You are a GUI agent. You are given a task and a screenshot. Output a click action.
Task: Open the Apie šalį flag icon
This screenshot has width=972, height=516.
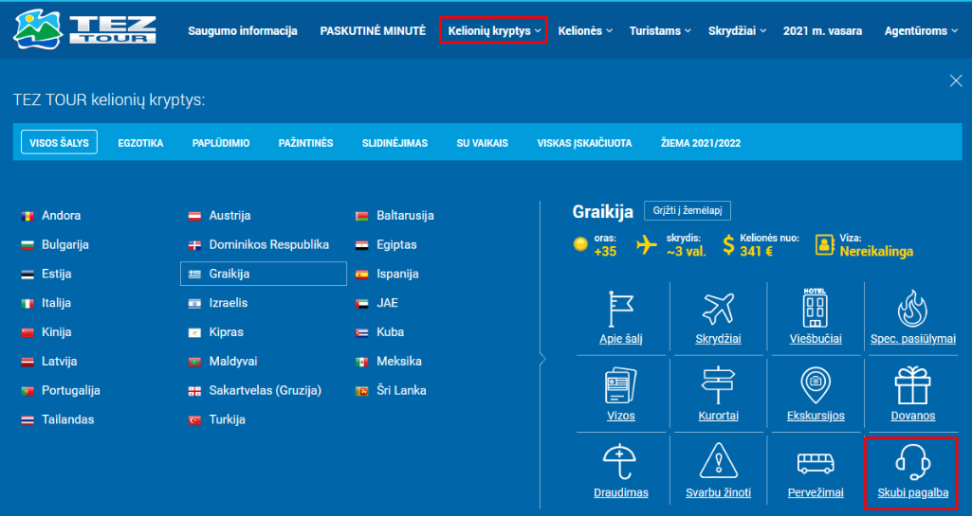click(x=620, y=309)
